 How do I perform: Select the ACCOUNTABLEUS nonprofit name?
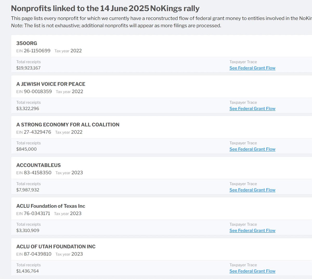pyautogui.click(x=38, y=165)
